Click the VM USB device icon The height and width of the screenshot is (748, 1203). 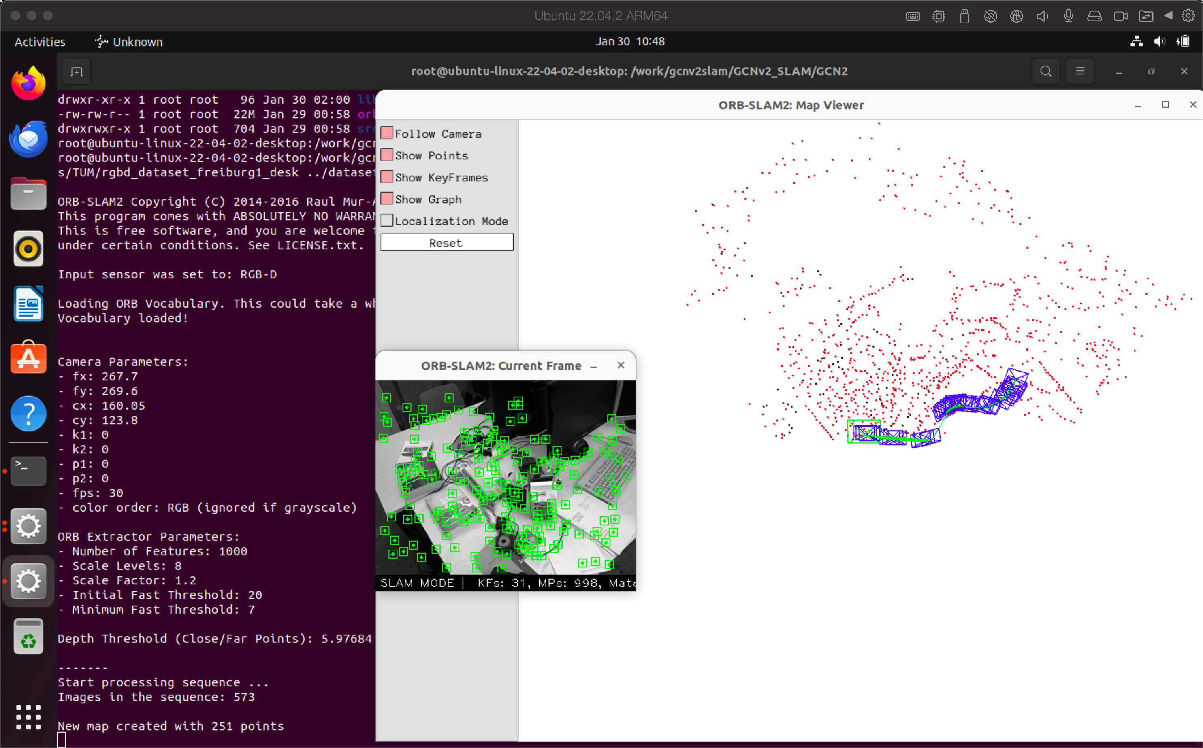point(964,16)
